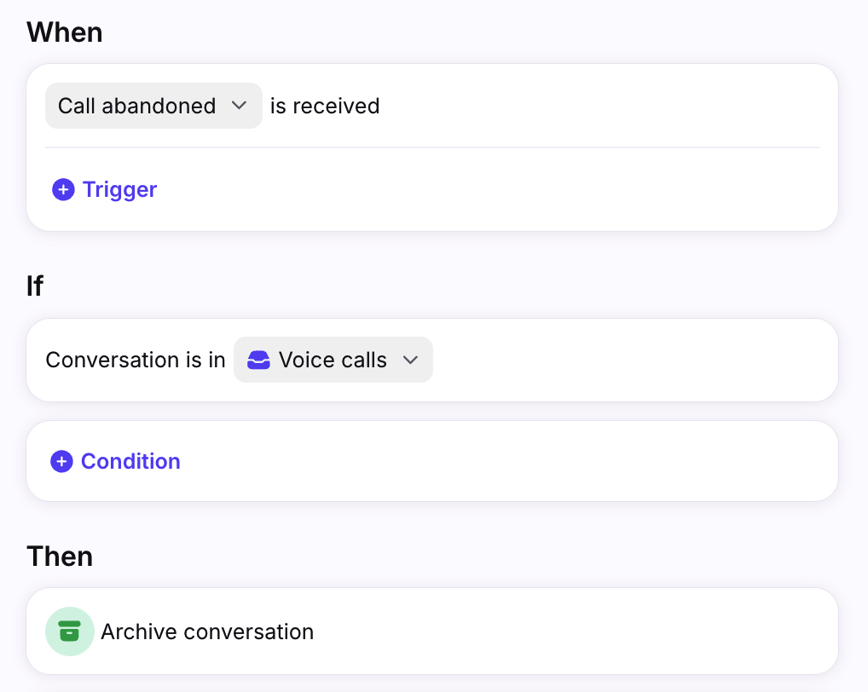Click the plus icon beside Trigger
The image size is (868, 692).
63,189
